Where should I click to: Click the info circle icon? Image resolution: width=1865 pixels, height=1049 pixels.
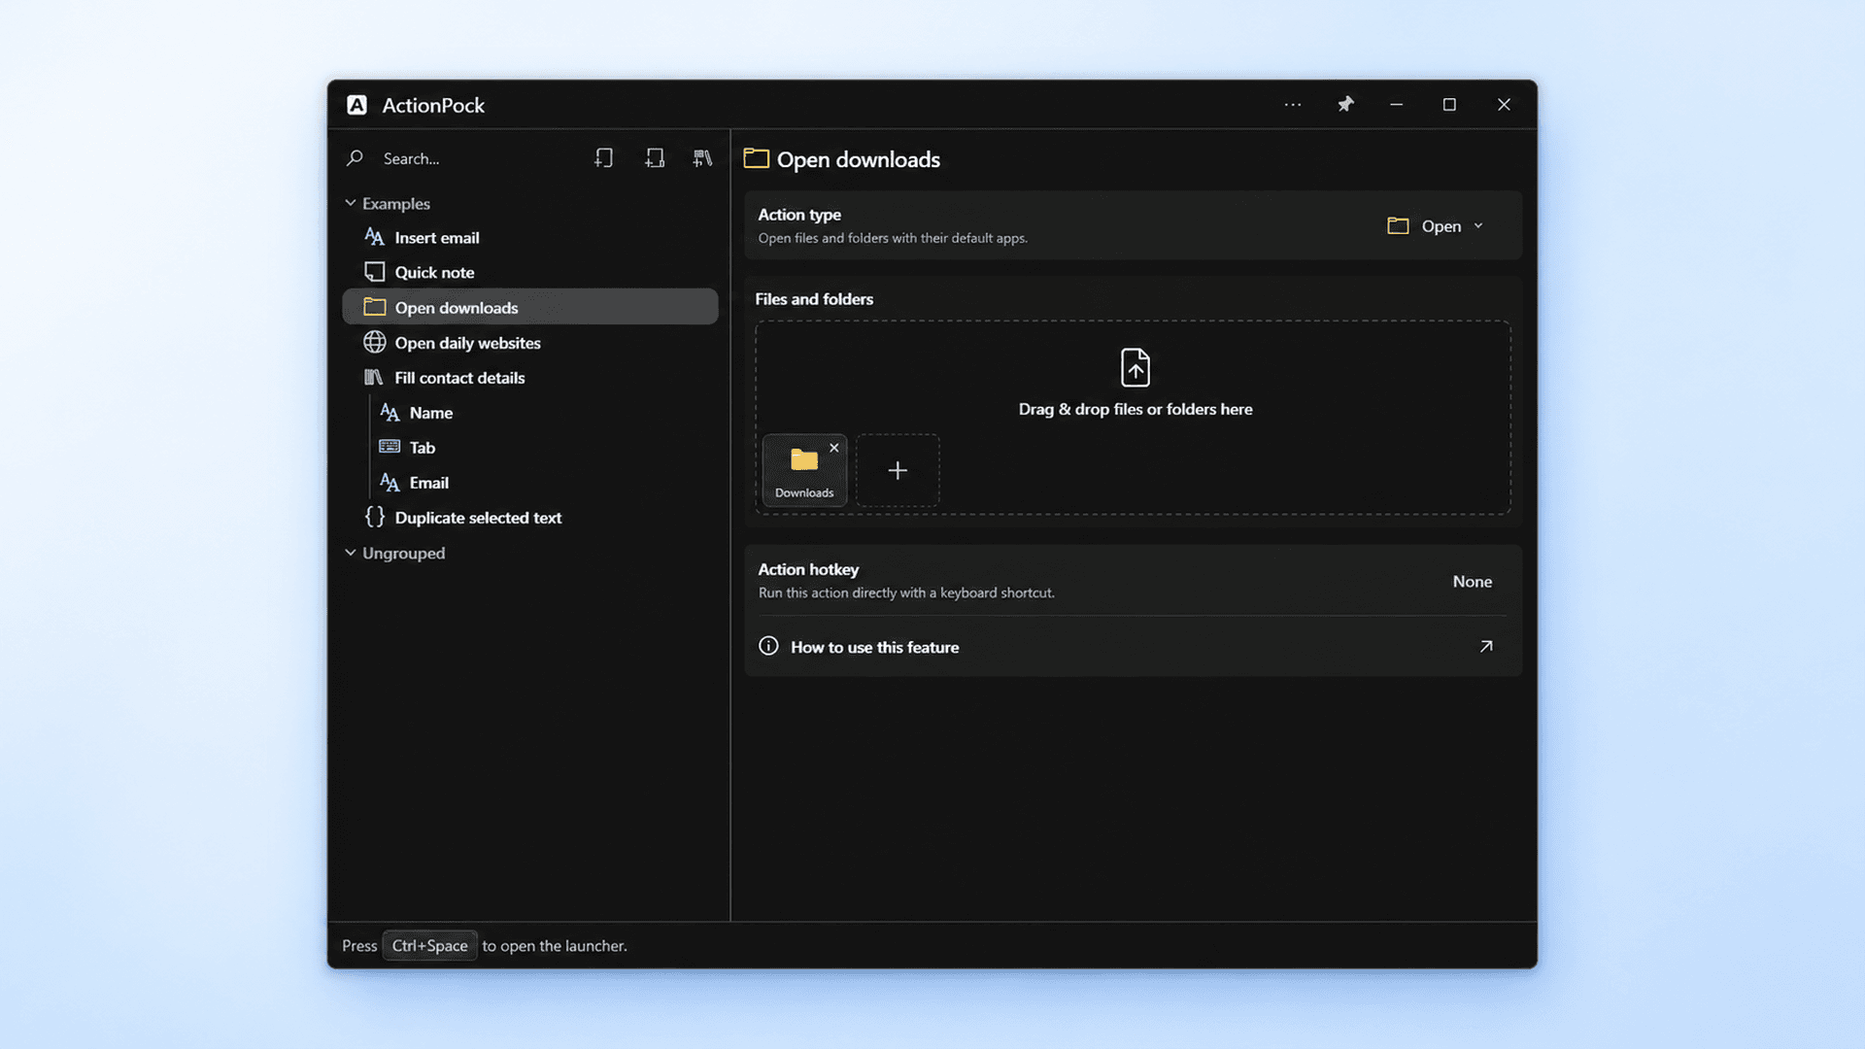(x=768, y=646)
